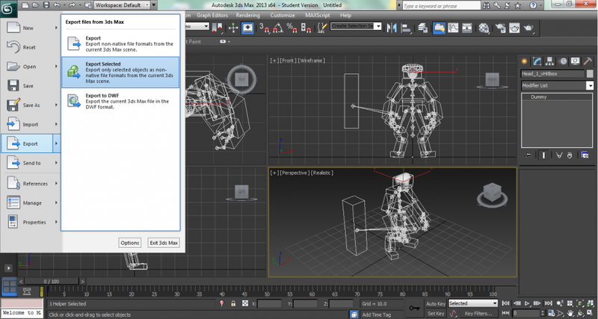Open the Hierarchy command panel tab

click(x=549, y=61)
